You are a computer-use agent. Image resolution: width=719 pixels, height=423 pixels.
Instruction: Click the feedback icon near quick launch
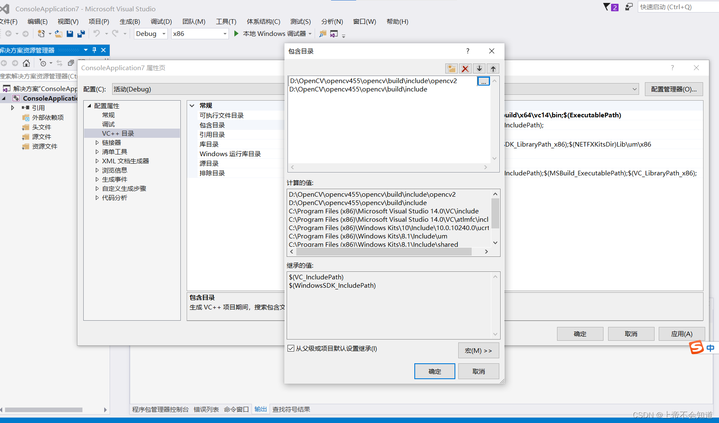coord(629,7)
